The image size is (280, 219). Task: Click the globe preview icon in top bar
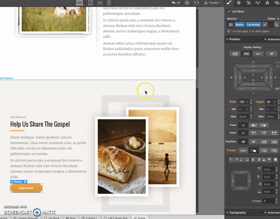[187, 3]
